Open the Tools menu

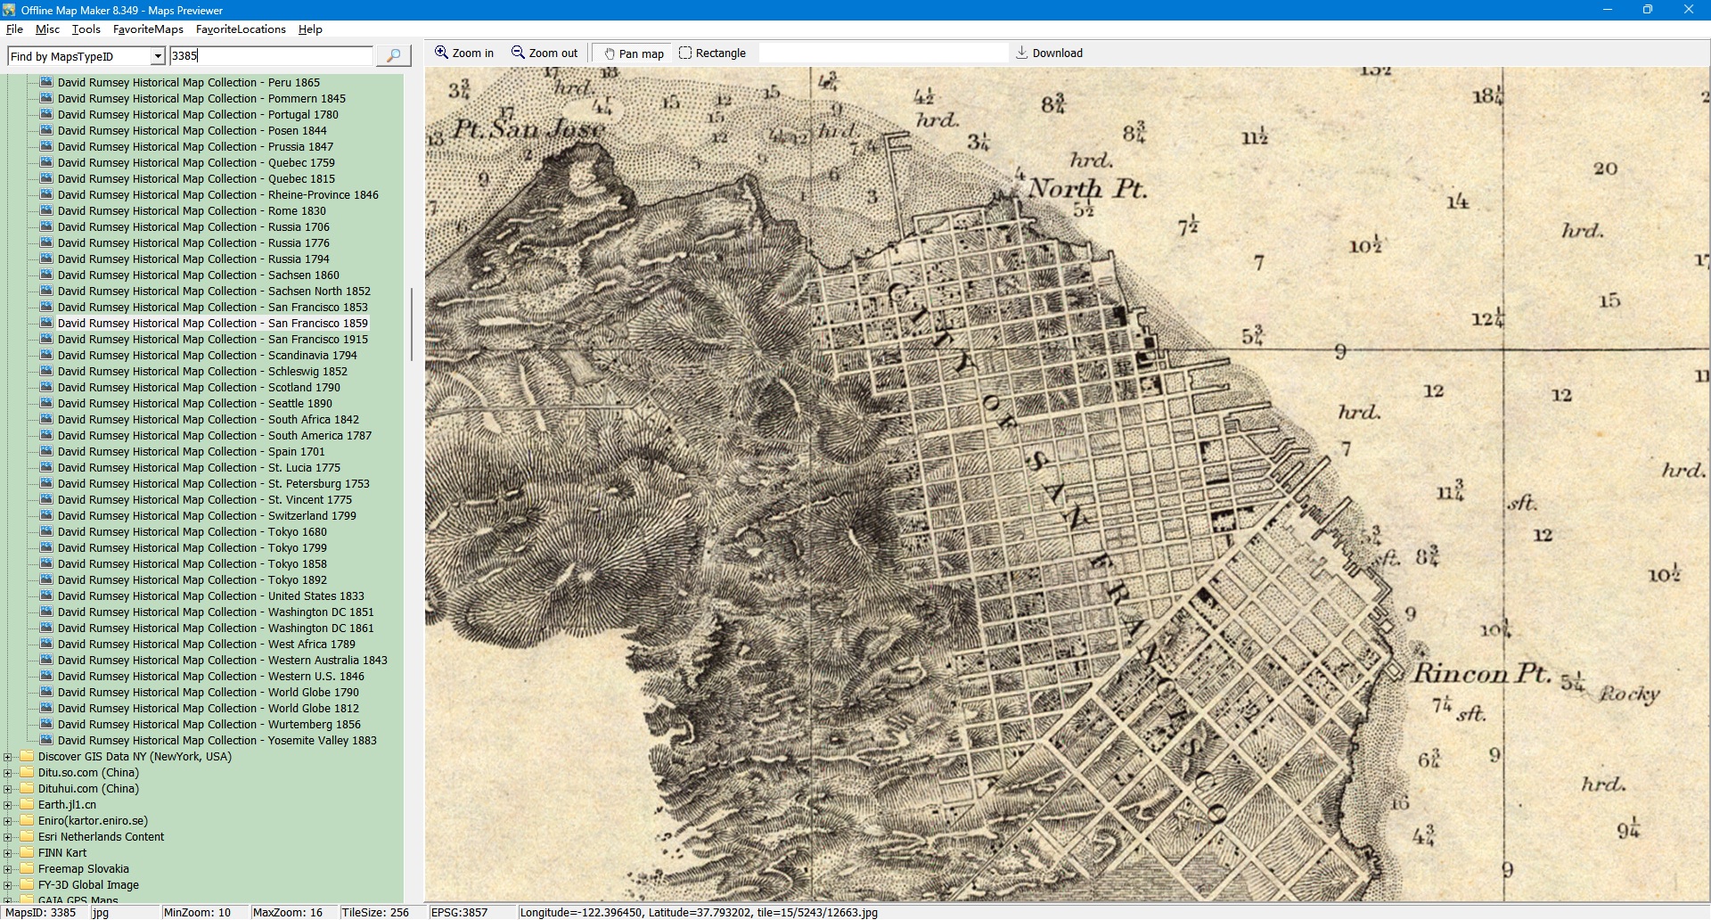pos(86,29)
